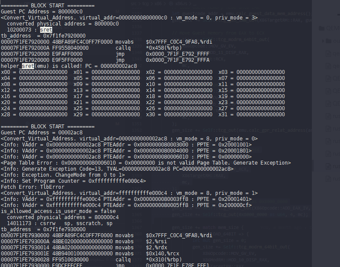The width and height of the screenshot is (340, 267).
Task: Click register x15 value
Action: click(261, 90)
